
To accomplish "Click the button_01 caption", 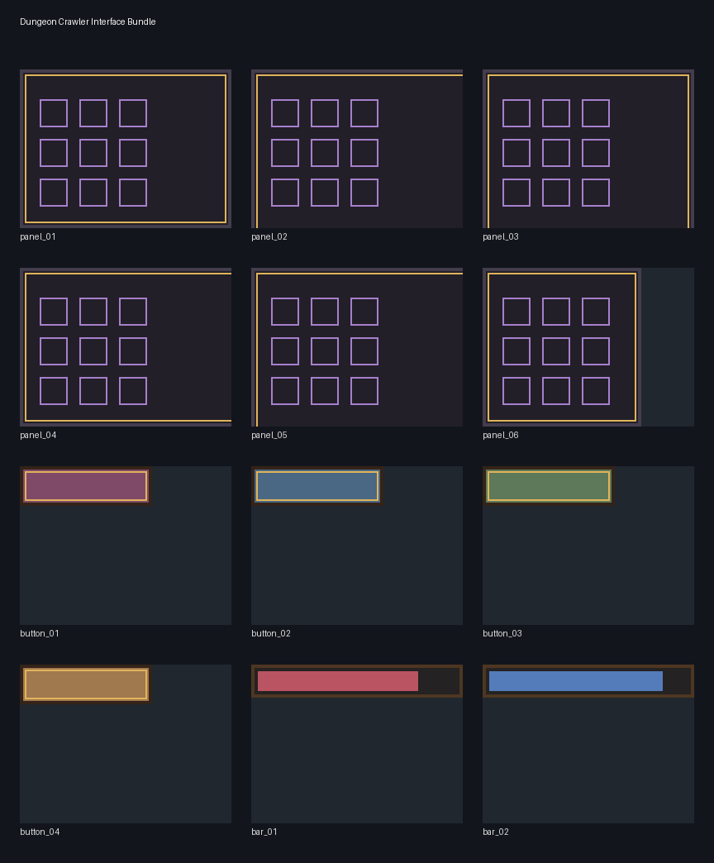I will point(40,633).
